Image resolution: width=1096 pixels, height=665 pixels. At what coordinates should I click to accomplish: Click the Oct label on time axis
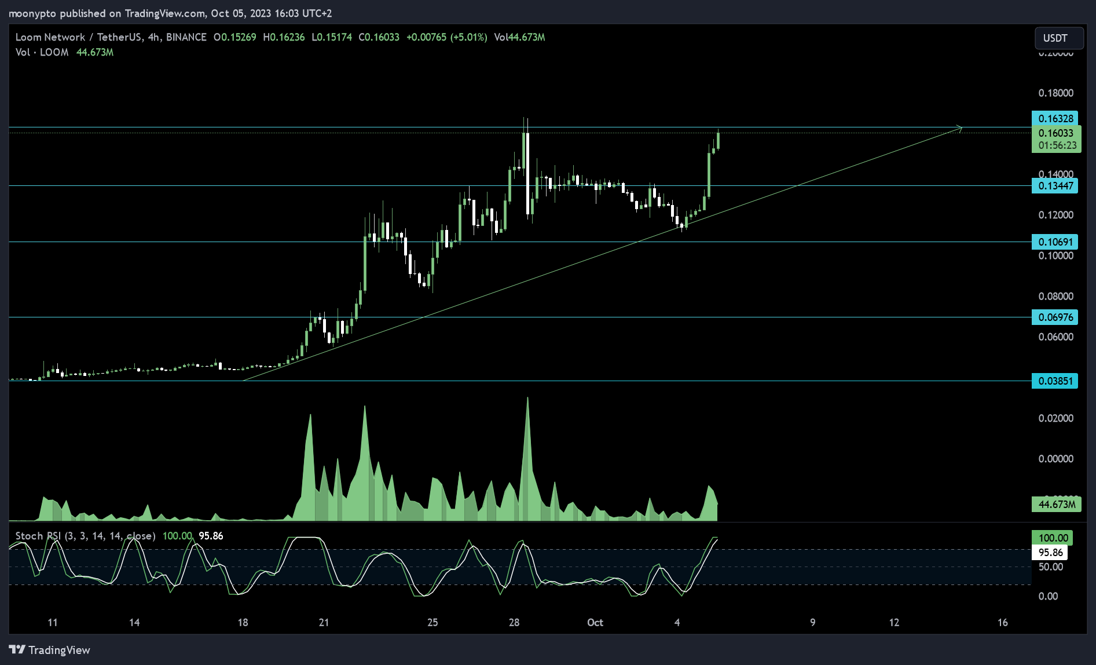point(595,623)
